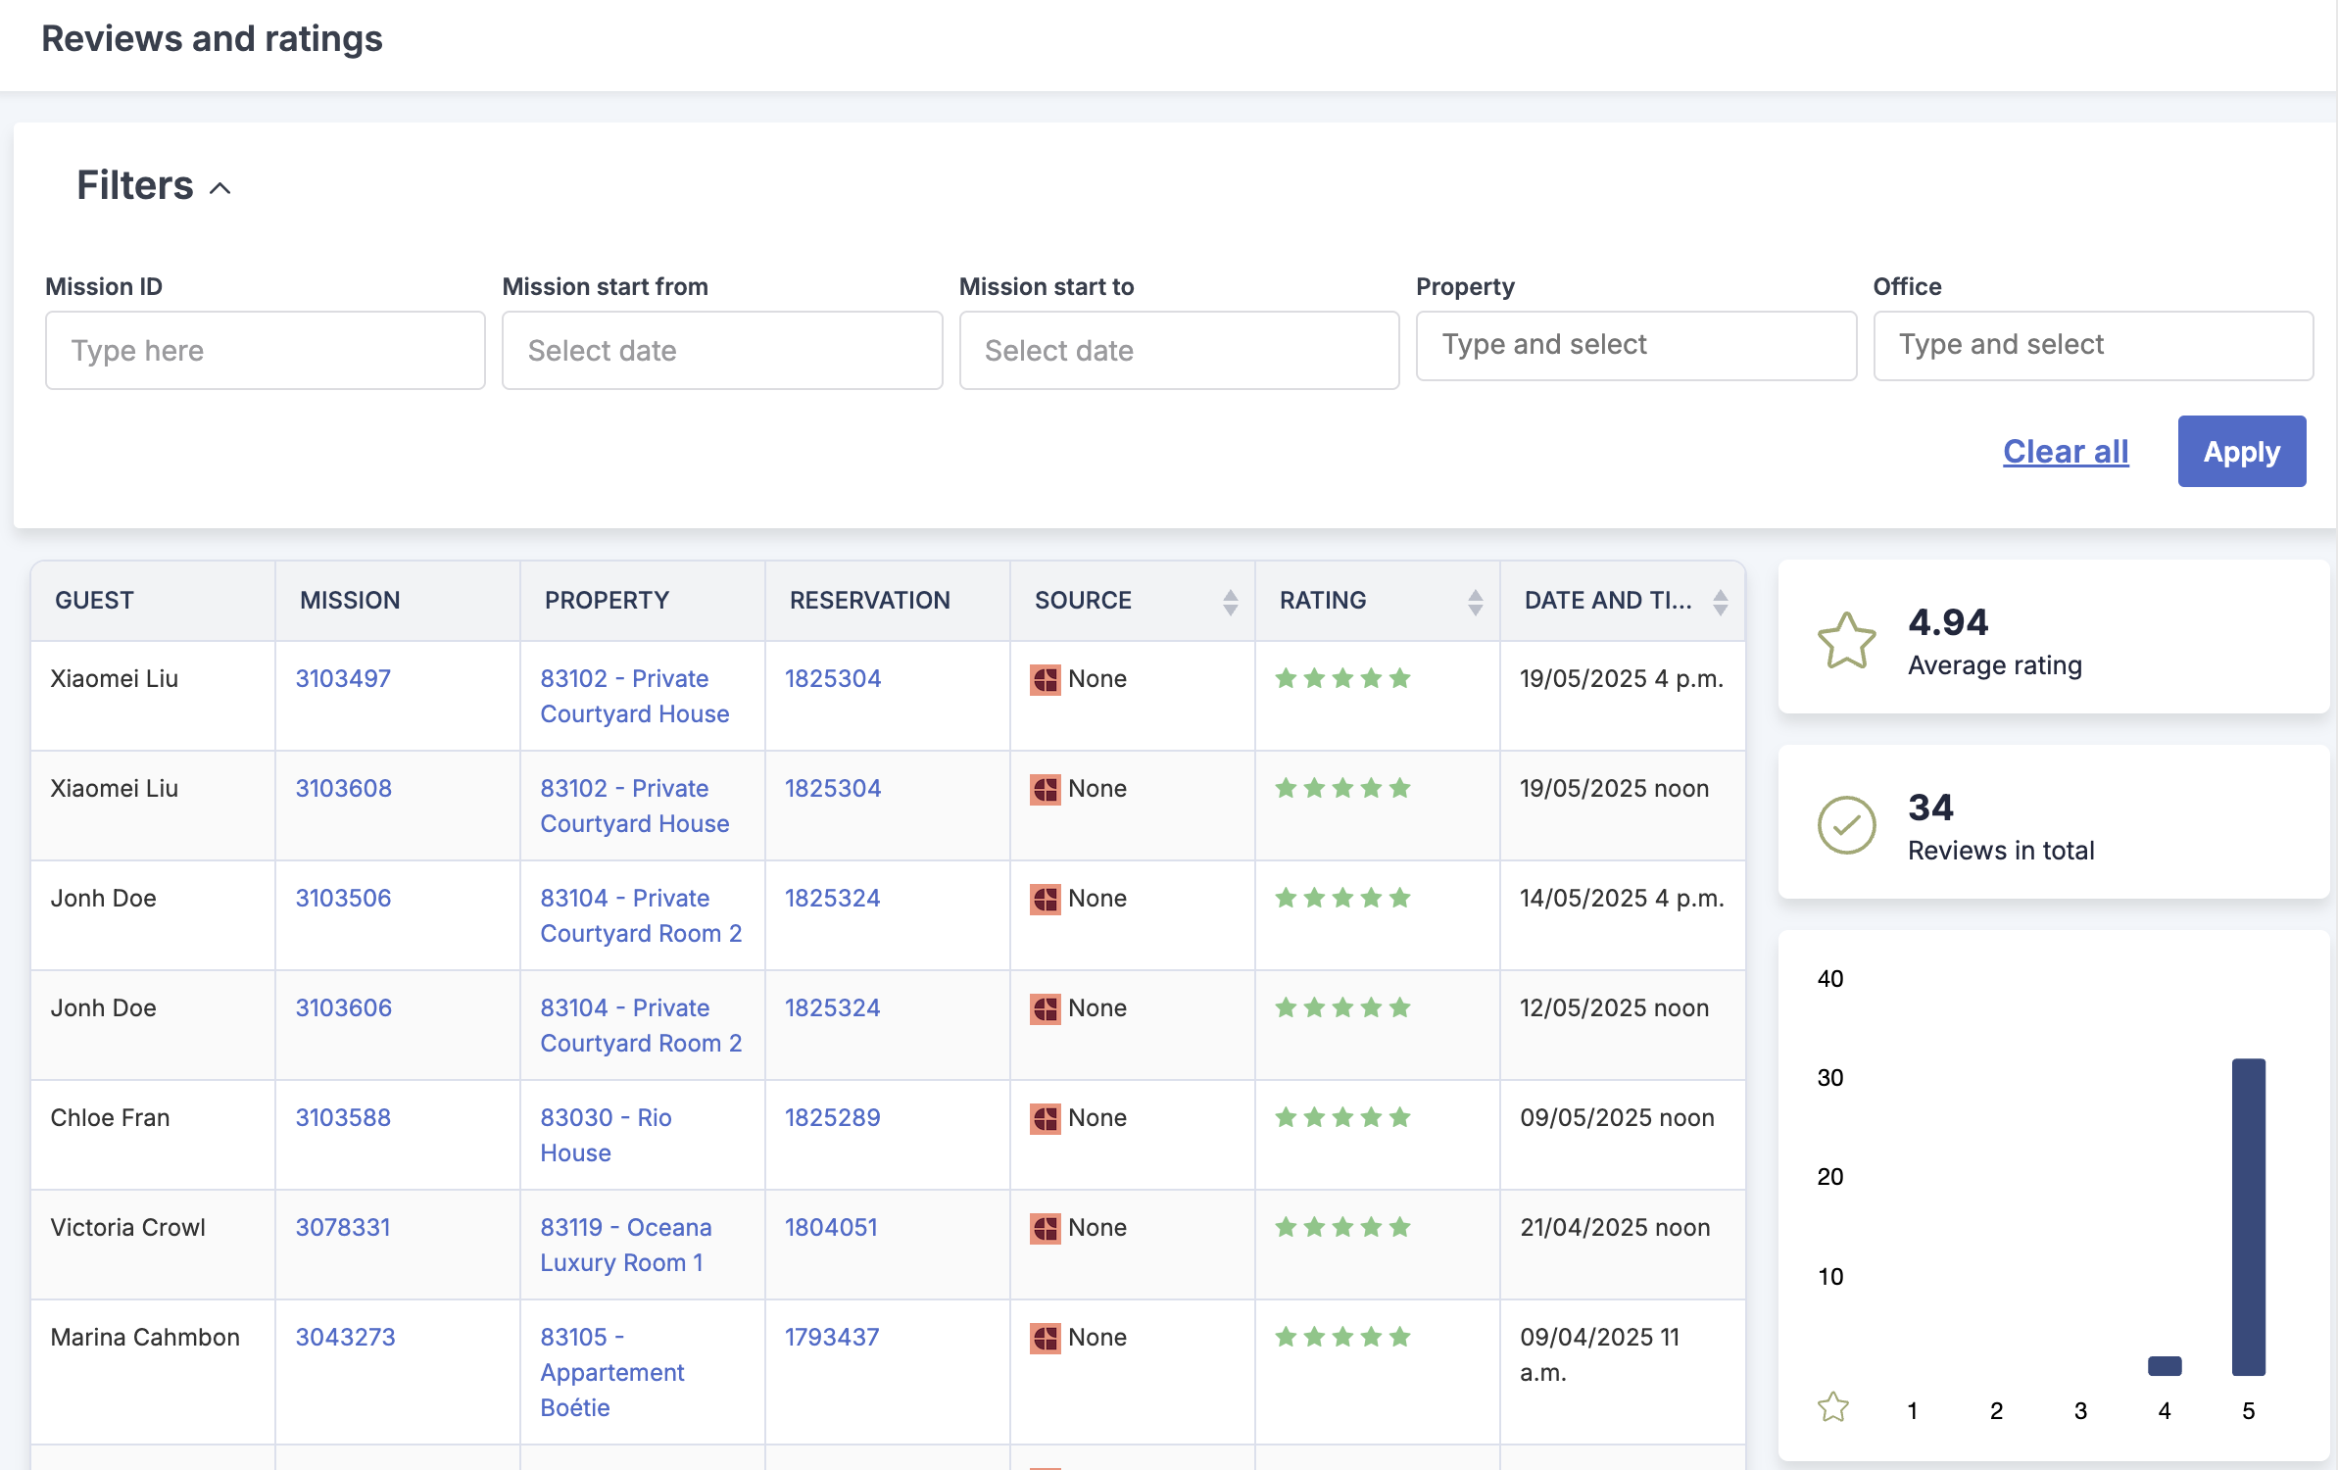Click source icon in mission 3103608 row
The image size is (2338, 1470).
tap(1046, 789)
